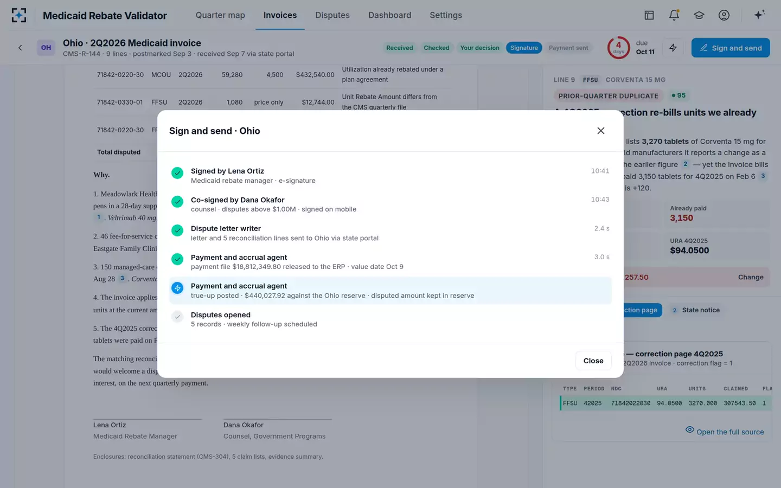The width and height of the screenshot is (781, 488).
Task: Click citation marker 3 after Feb 6
Action: coord(763,176)
